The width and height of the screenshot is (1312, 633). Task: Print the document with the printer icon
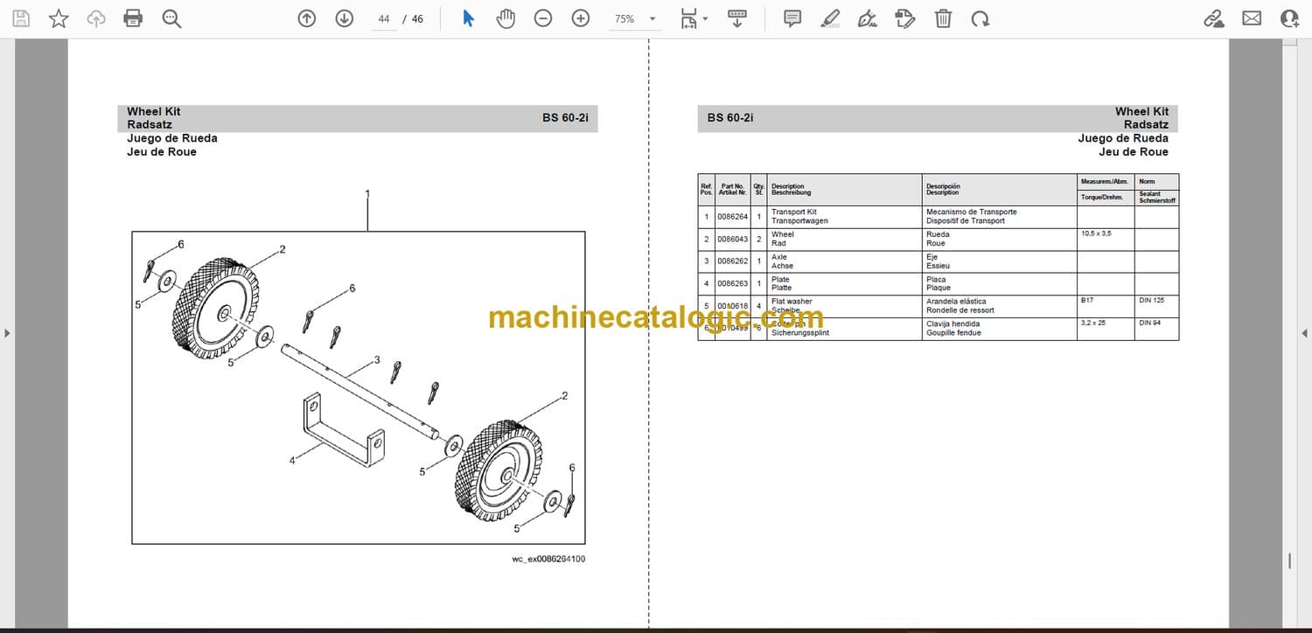point(133,18)
